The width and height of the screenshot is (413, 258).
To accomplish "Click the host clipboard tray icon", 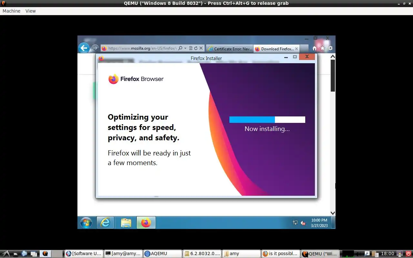I will point(375,254).
